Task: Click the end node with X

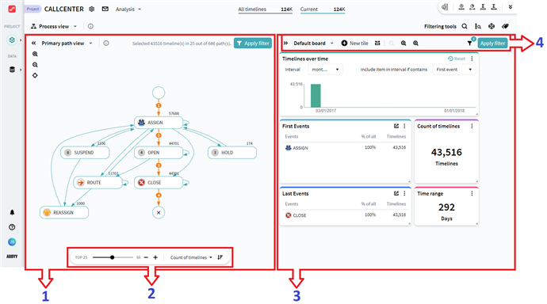Action: point(159,212)
